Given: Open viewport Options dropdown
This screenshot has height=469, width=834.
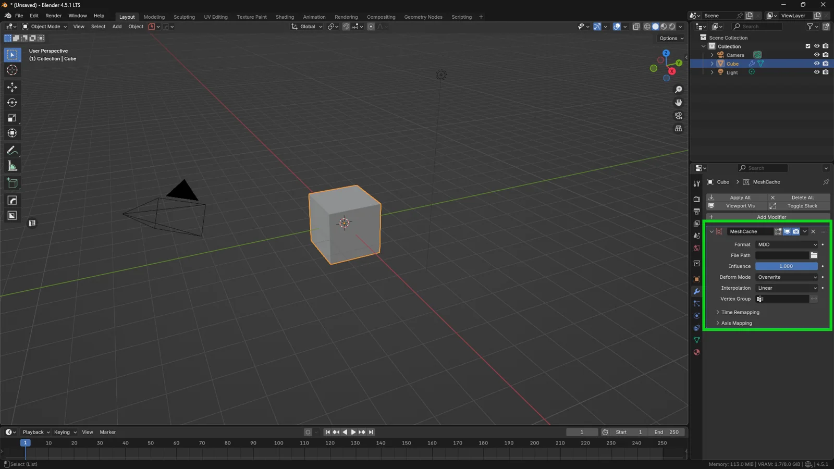Looking at the screenshot, I should click(x=671, y=38).
